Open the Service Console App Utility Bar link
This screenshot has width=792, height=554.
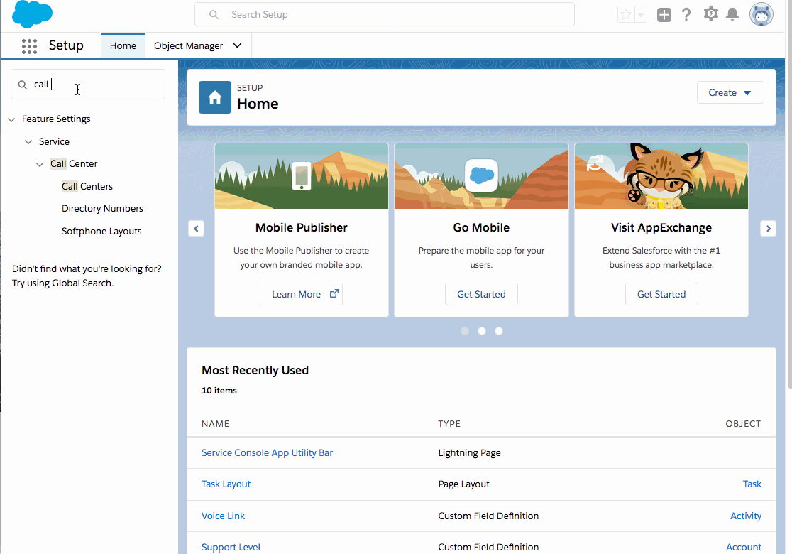(267, 453)
